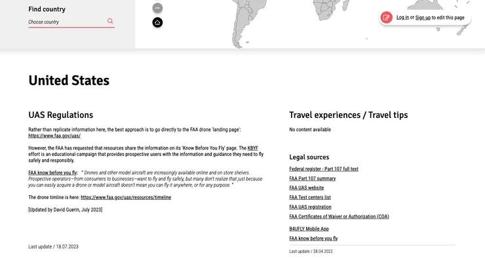
Task: Open the Sign up link
Action: coord(423,18)
